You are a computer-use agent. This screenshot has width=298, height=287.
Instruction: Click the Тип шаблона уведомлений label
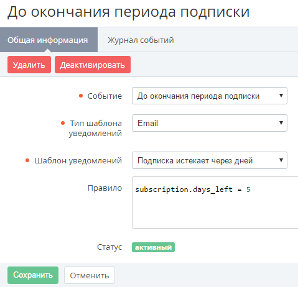coord(95,128)
